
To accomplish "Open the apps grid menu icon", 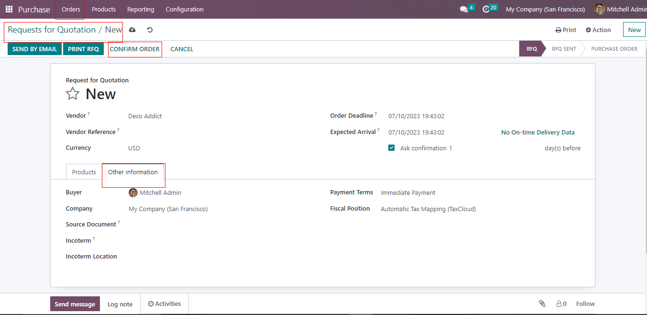I will point(9,9).
